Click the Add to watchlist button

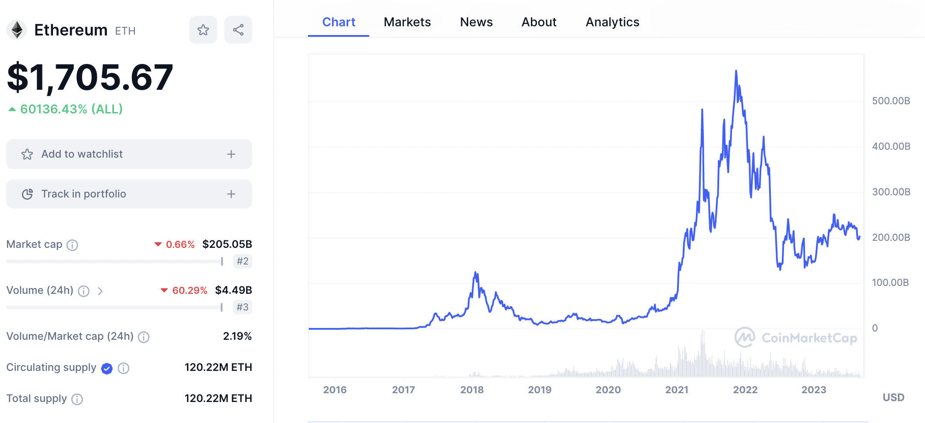point(129,154)
